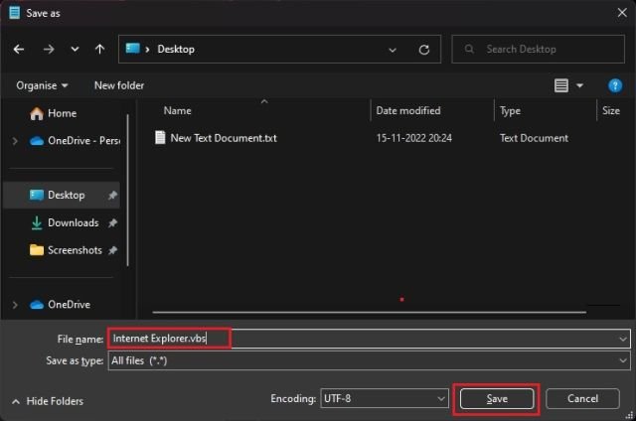Open the recent locations chevron
The width and height of the screenshot is (636, 421).
[75, 50]
